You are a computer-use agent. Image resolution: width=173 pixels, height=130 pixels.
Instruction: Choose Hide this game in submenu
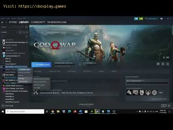(41, 85)
